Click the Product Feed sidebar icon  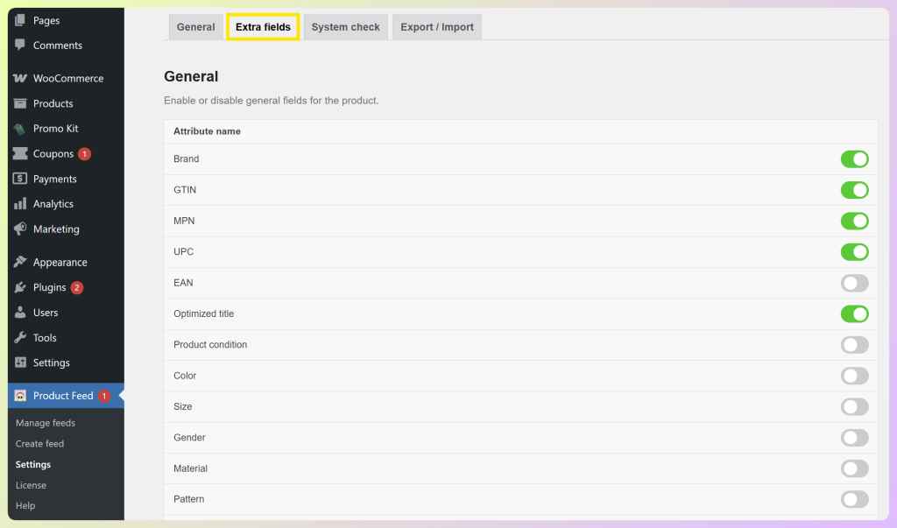coord(19,395)
